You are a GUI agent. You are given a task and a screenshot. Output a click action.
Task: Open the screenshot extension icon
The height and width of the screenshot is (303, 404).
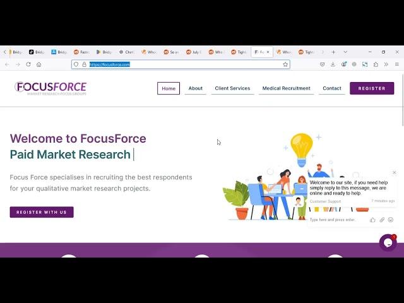click(x=365, y=64)
